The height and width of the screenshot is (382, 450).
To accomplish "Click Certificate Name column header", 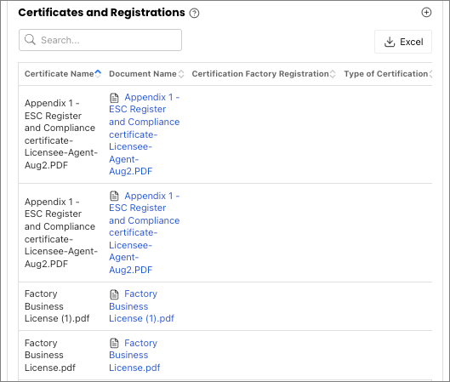I will (x=60, y=74).
